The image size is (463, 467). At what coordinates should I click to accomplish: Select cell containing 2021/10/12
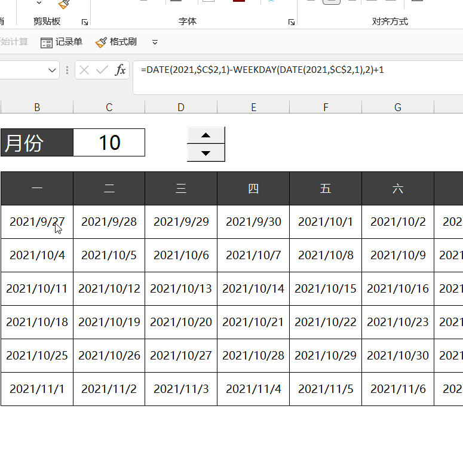tap(109, 288)
